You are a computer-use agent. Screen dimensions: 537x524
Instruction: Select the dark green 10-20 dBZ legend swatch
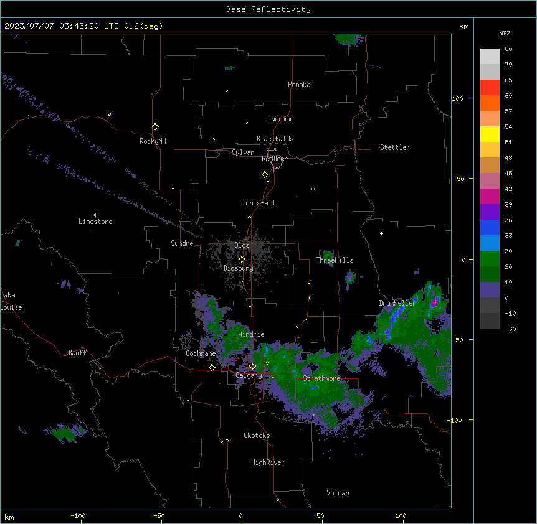(490, 274)
